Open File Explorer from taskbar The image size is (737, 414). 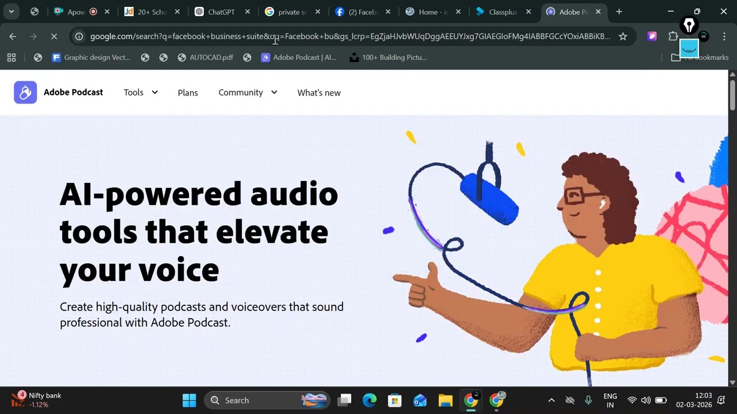(x=445, y=400)
